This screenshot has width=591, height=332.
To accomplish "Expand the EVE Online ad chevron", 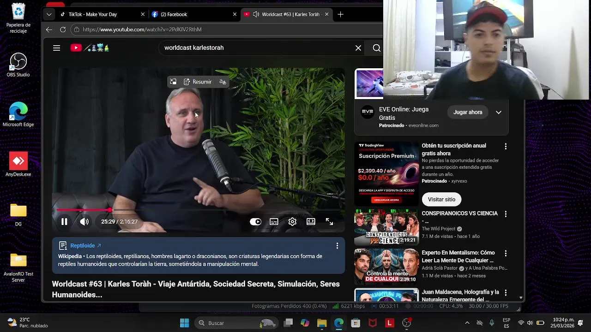I will coord(499,112).
